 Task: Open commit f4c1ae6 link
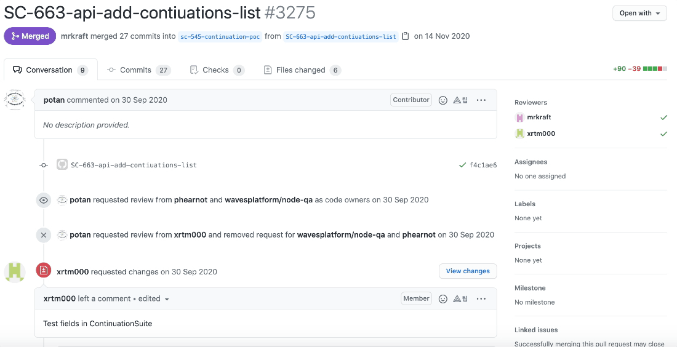(483, 165)
